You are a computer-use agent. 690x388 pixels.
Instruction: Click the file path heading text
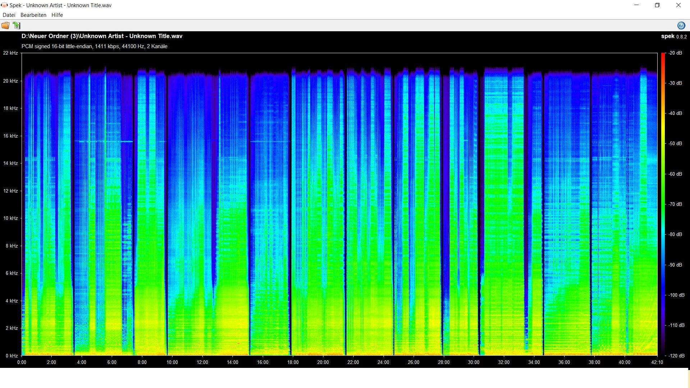(x=102, y=36)
